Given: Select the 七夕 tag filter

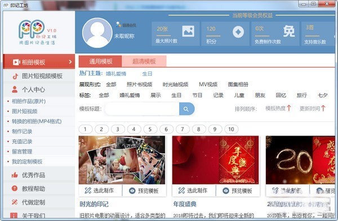Looking at the screenshot, I should coord(322,95).
